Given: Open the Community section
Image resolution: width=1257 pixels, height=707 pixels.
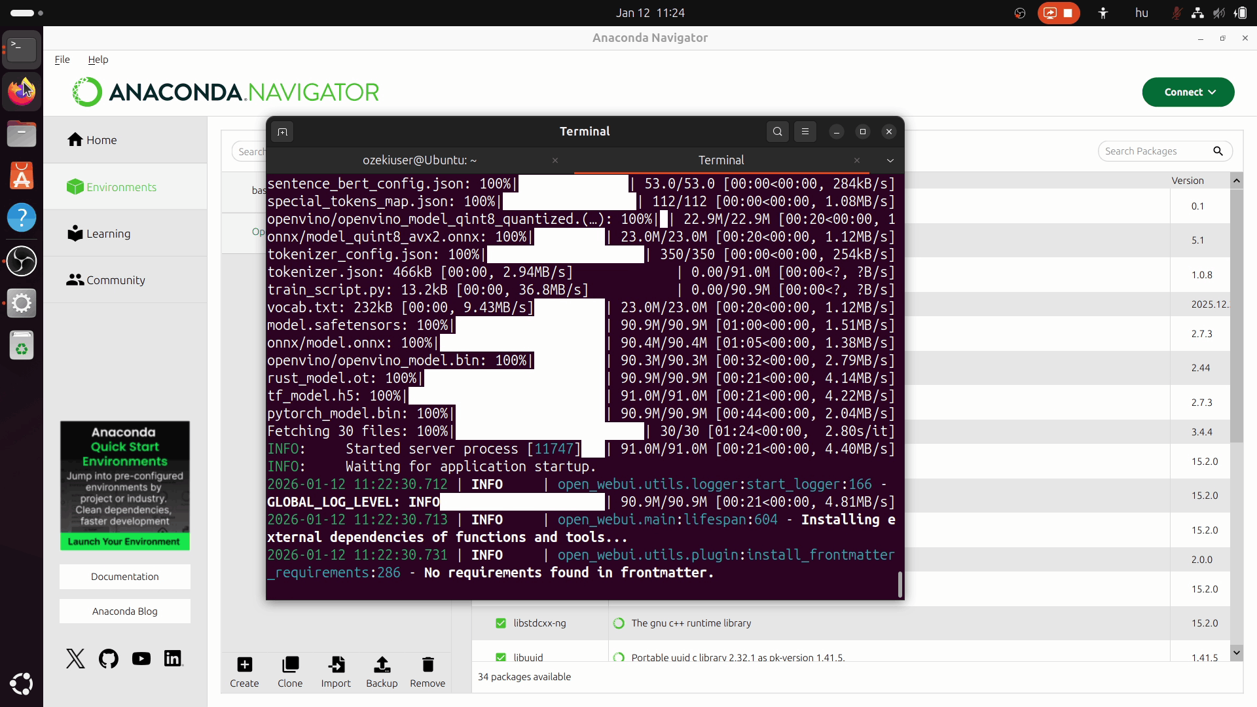Looking at the screenshot, I should (x=114, y=280).
